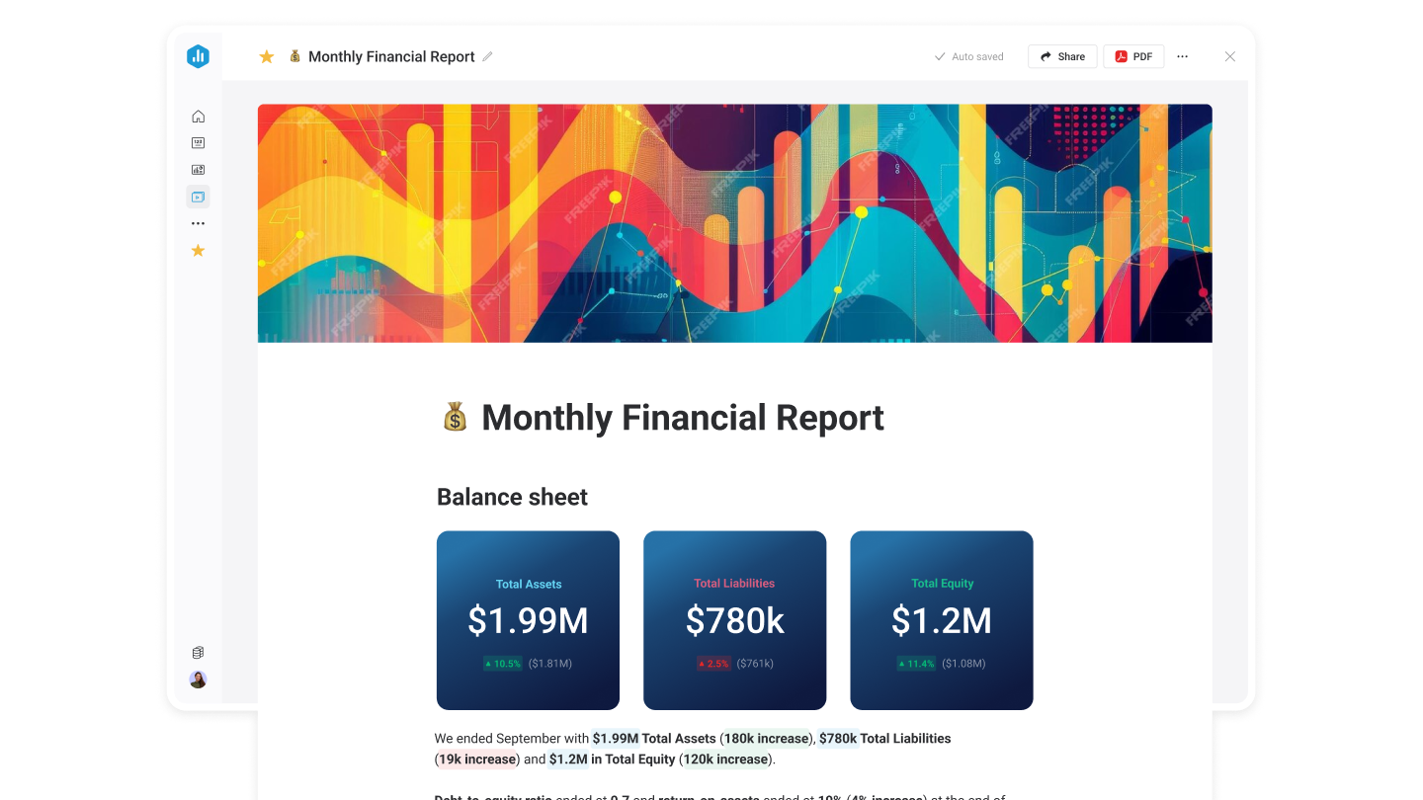1423x800 pixels.
Task: Open the database stack icon in sidebar
Action: pos(198,652)
